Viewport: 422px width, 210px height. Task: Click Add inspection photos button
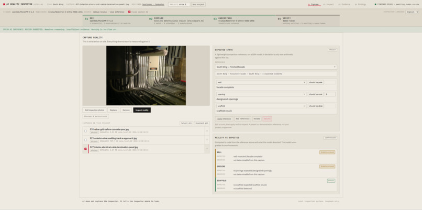94,110
